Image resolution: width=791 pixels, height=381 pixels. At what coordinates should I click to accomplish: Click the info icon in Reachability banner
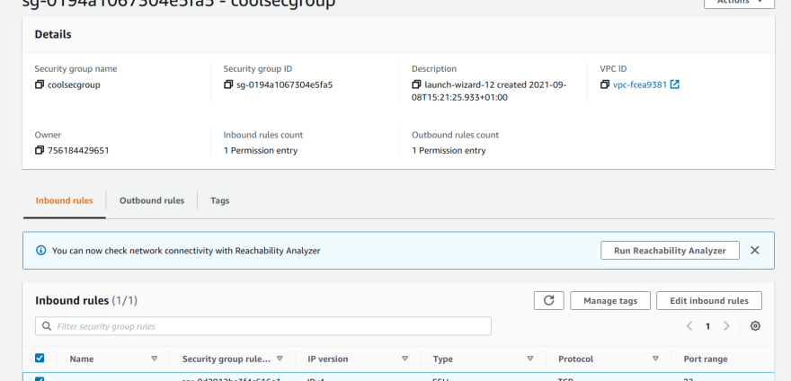click(40, 251)
